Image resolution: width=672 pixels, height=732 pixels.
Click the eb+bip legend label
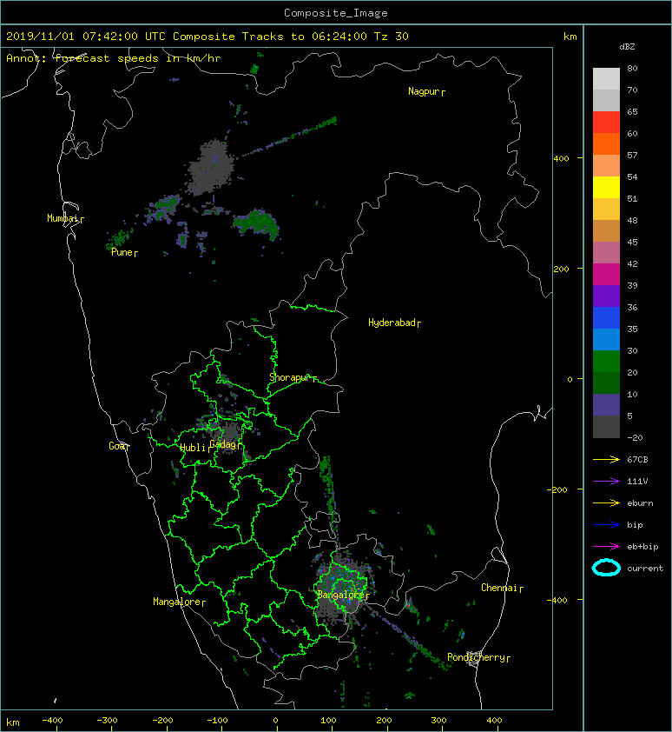tap(642, 547)
